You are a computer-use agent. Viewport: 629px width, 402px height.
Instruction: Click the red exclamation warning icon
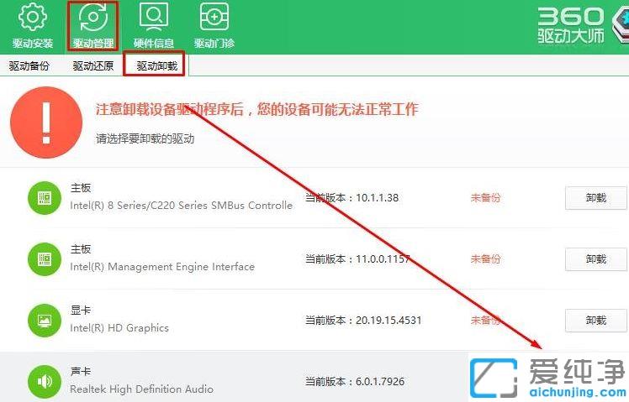[x=46, y=123]
